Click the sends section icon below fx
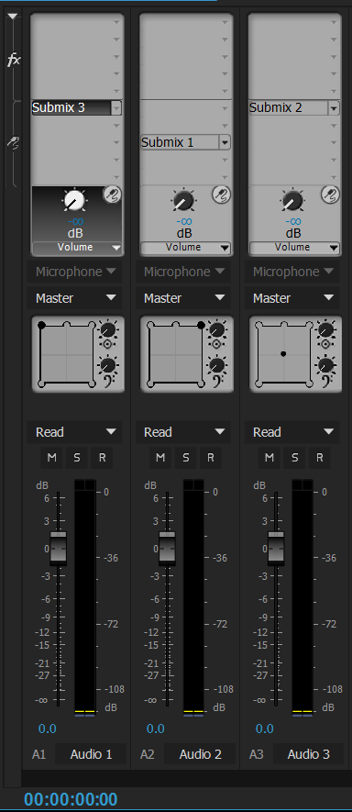352x812 pixels. tap(14, 143)
